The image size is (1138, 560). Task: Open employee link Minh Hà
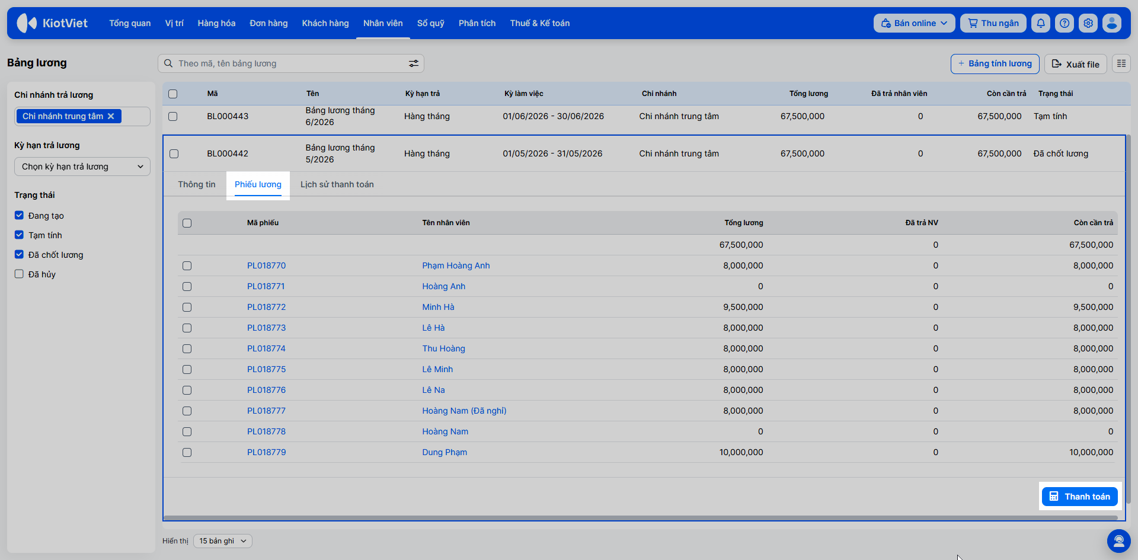[x=438, y=307]
